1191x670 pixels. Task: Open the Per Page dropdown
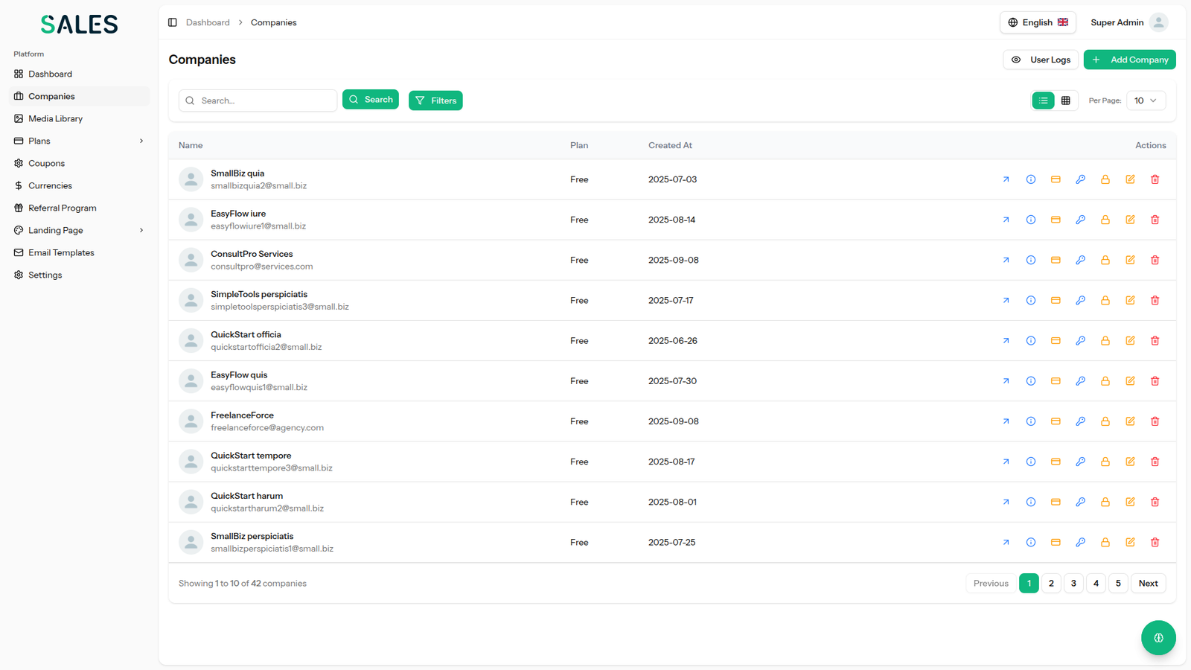tap(1145, 100)
